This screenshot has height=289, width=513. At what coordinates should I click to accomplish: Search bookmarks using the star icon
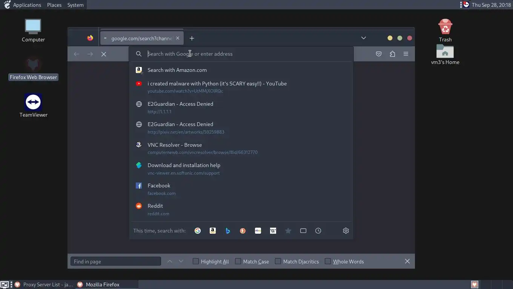(x=288, y=231)
